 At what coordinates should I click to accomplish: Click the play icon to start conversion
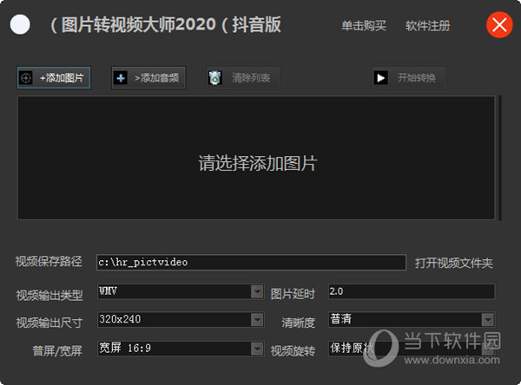pos(381,78)
